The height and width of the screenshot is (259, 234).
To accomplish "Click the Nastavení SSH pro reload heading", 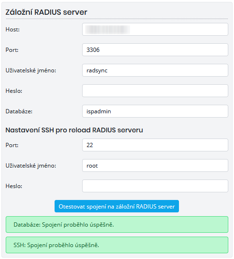I will pos(74,130).
